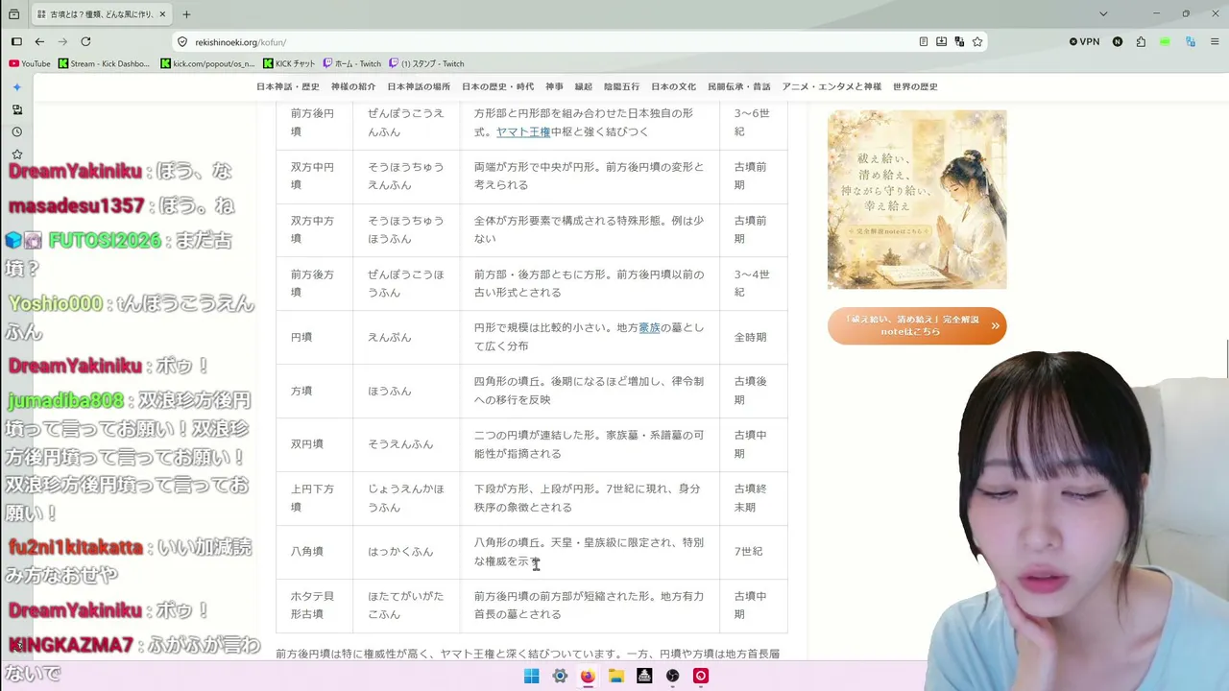Reload the current page
Image resolution: width=1229 pixels, height=691 pixels.
tap(85, 41)
